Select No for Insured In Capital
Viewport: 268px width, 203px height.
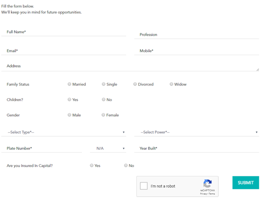point(126,165)
